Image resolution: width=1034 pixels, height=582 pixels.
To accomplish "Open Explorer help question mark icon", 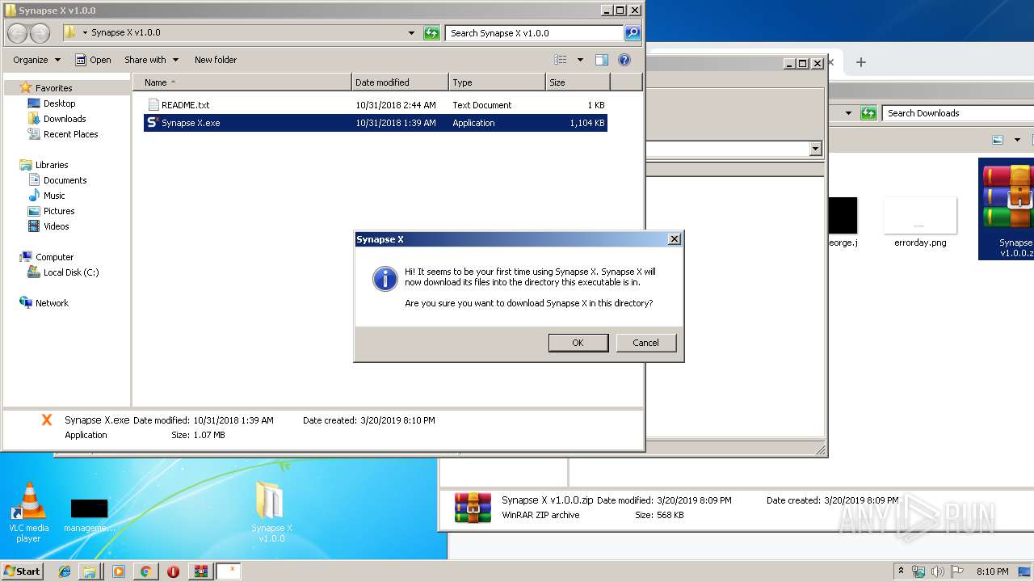I will coord(624,60).
